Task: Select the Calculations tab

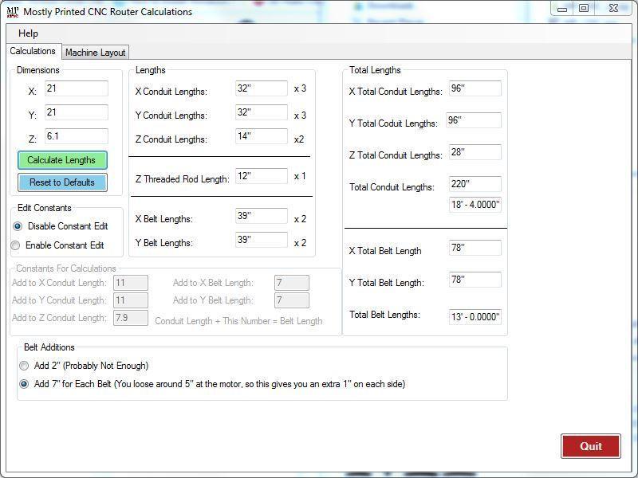Action: [x=33, y=51]
